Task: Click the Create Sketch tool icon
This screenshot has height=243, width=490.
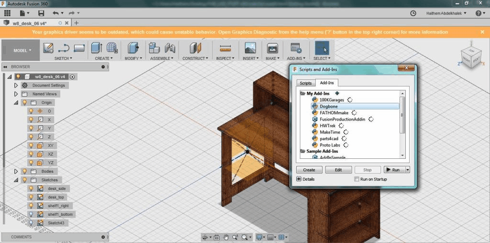Action: tap(48, 48)
